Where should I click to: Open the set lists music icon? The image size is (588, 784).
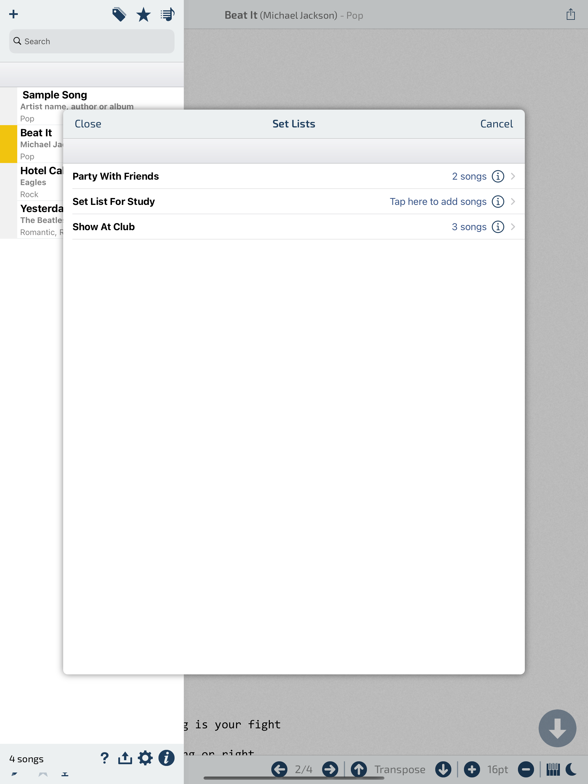(167, 15)
